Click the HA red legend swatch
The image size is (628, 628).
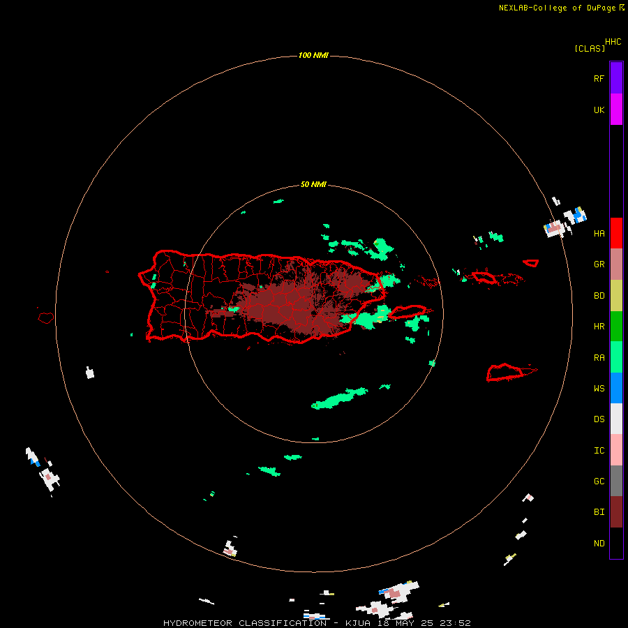[x=616, y=233]
